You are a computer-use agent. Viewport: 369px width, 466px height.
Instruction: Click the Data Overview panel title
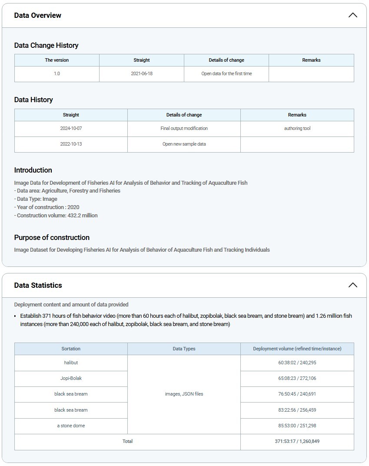click(x=38, y=15)
